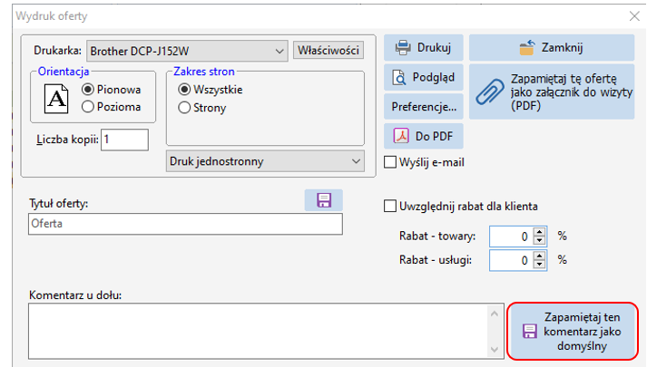Open printer Właściwości
647x367 pixels.
tap(328, 50)
